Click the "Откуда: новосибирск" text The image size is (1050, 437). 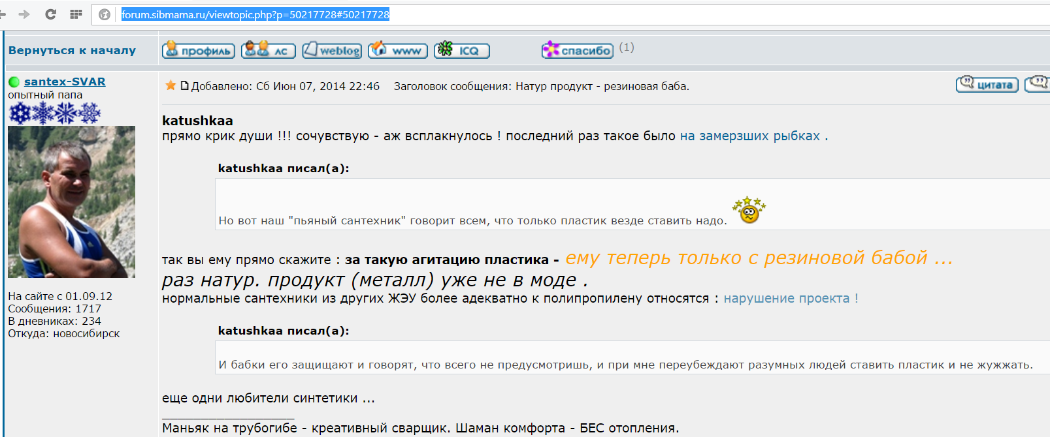[64, 333]
